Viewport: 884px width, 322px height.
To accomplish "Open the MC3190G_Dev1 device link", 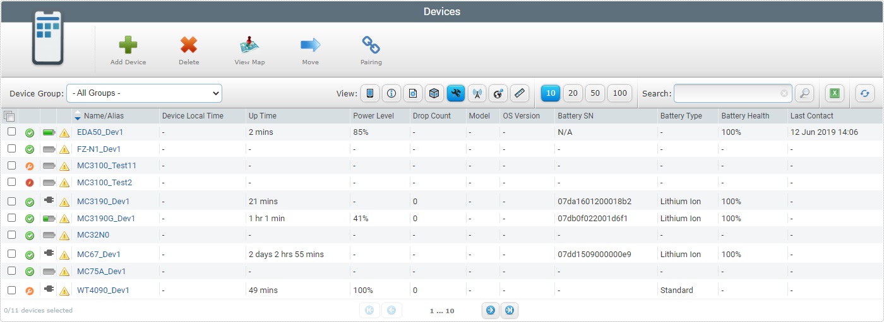I will 106,219.
